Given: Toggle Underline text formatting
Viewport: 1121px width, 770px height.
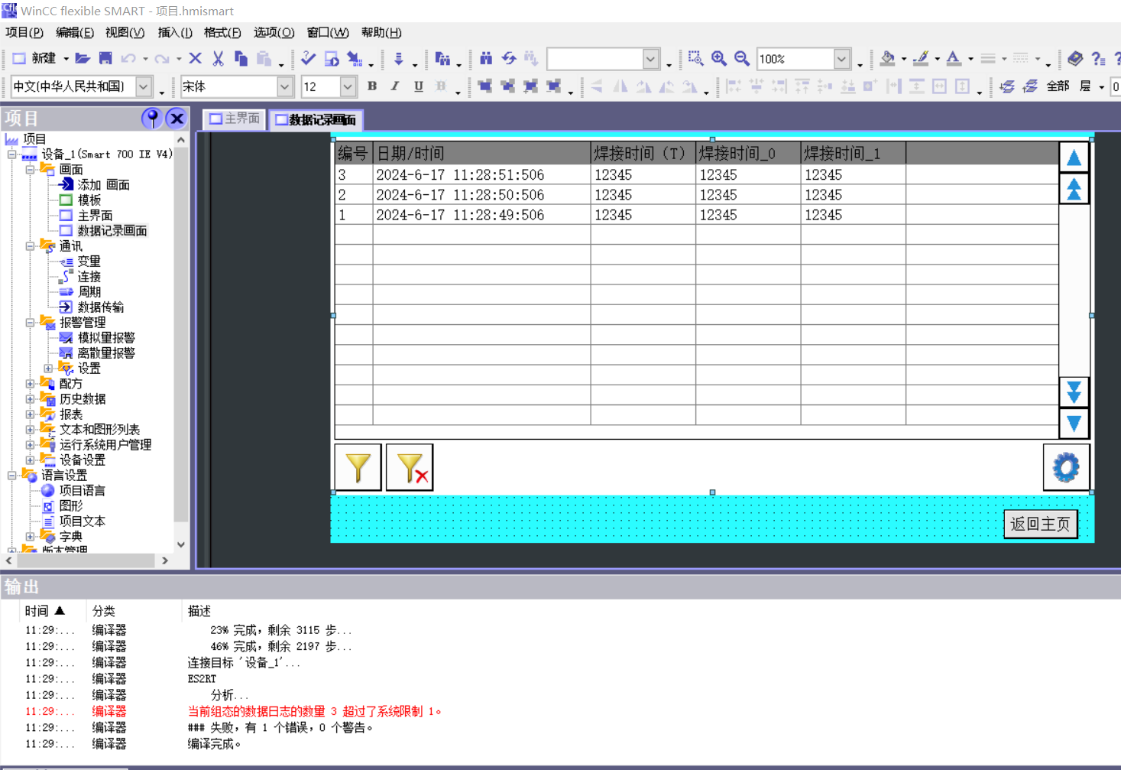Looking at the screenshot, I should click(x=418, y=86).
